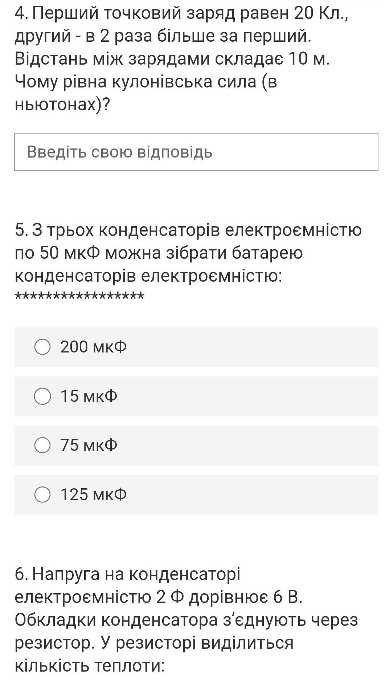Click the number '6.' of the sixth question

click(x=22, y=574)
